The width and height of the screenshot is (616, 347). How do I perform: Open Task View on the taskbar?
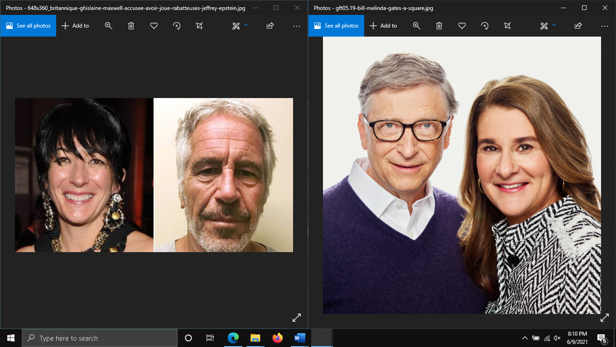pyautogui.click(x=210, y=338)
